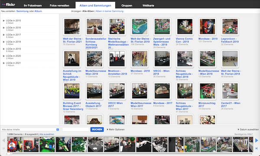Open Building Event Morawa 2017 thumbnail
The width and height of the screenshot is (260, 156).
click(x=72, y=91)
